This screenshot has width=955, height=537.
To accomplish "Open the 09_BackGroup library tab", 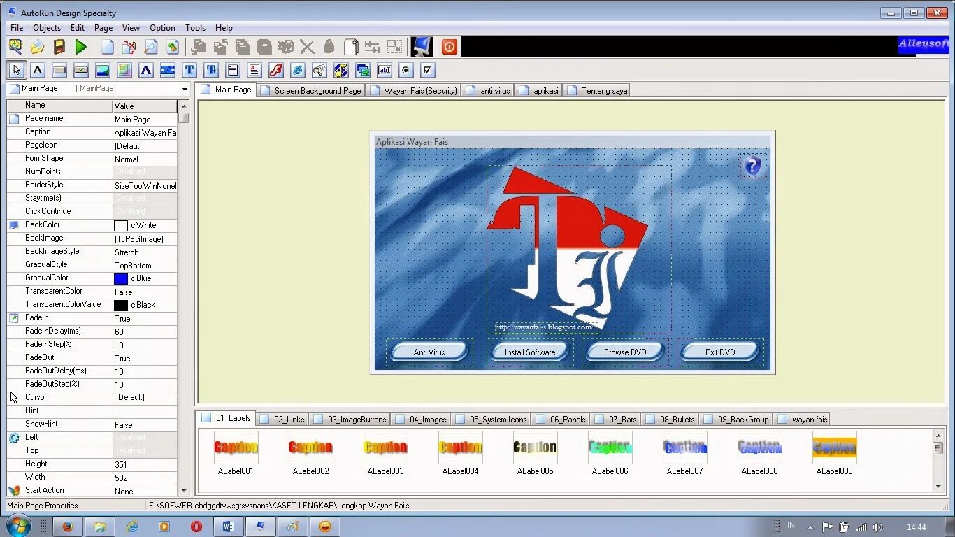I will [736, 419].
